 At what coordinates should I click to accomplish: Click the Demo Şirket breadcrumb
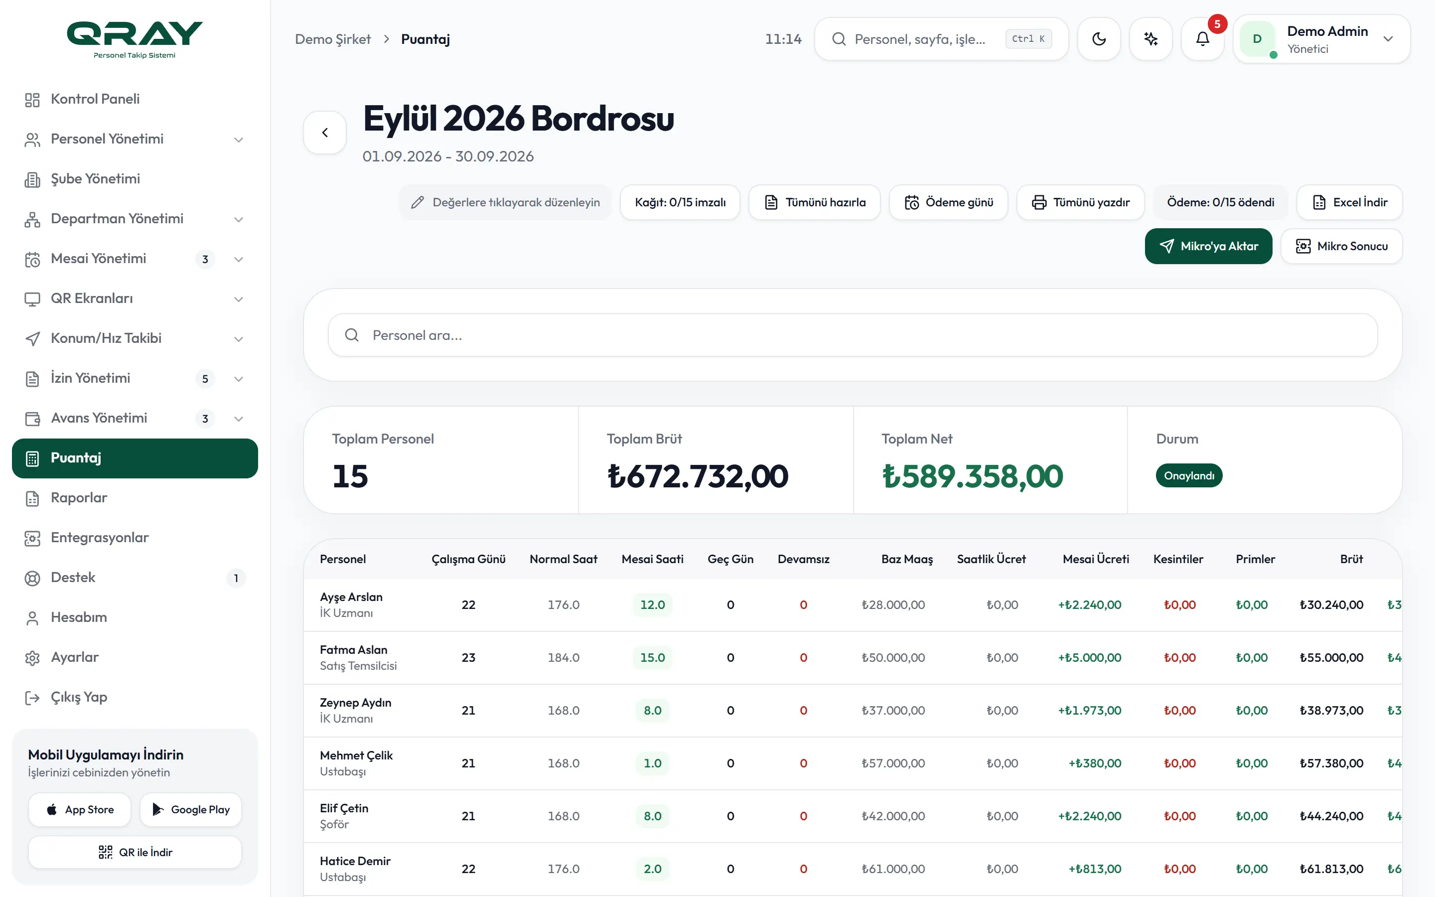(333, 39)
